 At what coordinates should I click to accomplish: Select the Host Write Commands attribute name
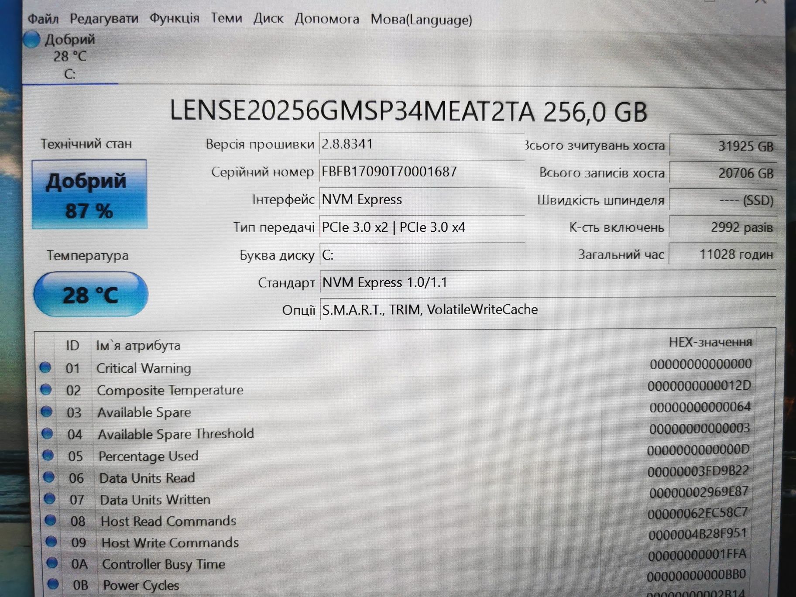(170, 542)
